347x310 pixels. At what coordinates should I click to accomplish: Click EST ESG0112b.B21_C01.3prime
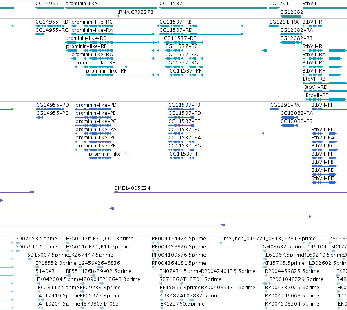pos(99,239)
